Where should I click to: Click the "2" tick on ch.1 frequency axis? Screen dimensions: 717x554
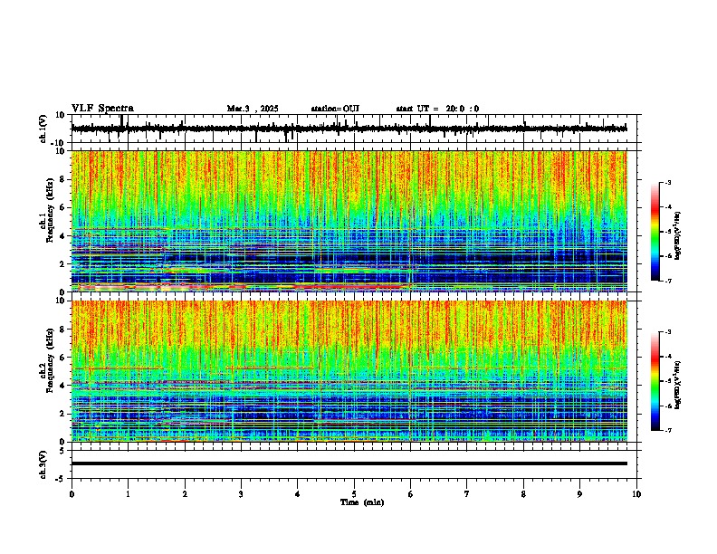pyautogui.click(x=62, y=264)
